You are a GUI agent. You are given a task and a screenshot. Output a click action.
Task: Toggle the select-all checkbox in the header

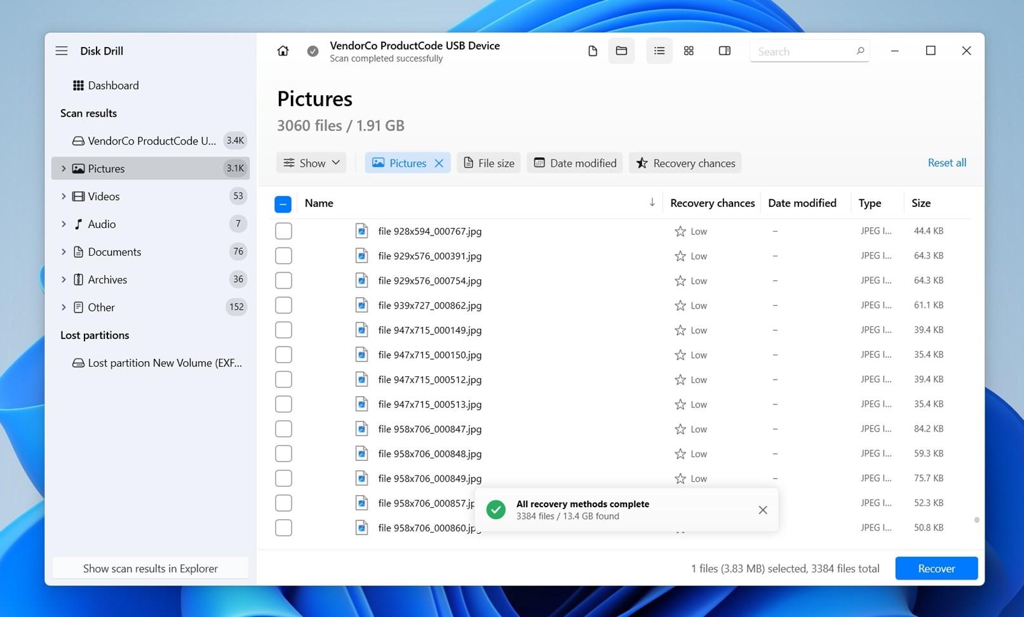283,204
